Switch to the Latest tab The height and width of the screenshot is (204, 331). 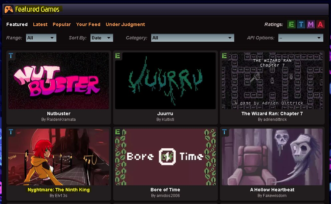(40, 24)
